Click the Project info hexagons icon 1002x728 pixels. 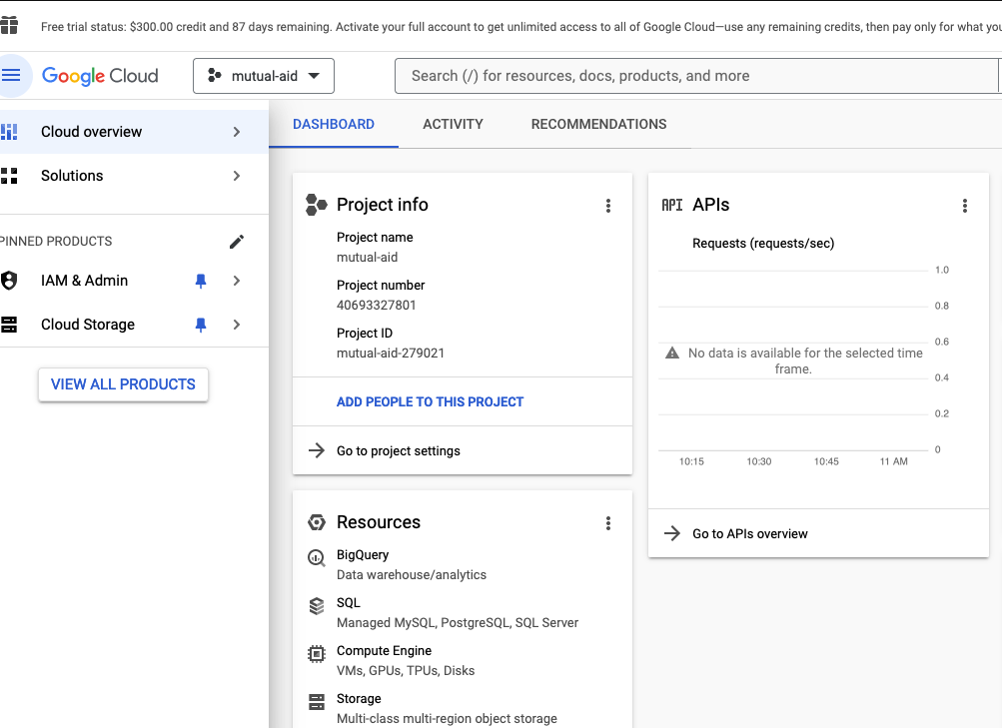point(317,205)
